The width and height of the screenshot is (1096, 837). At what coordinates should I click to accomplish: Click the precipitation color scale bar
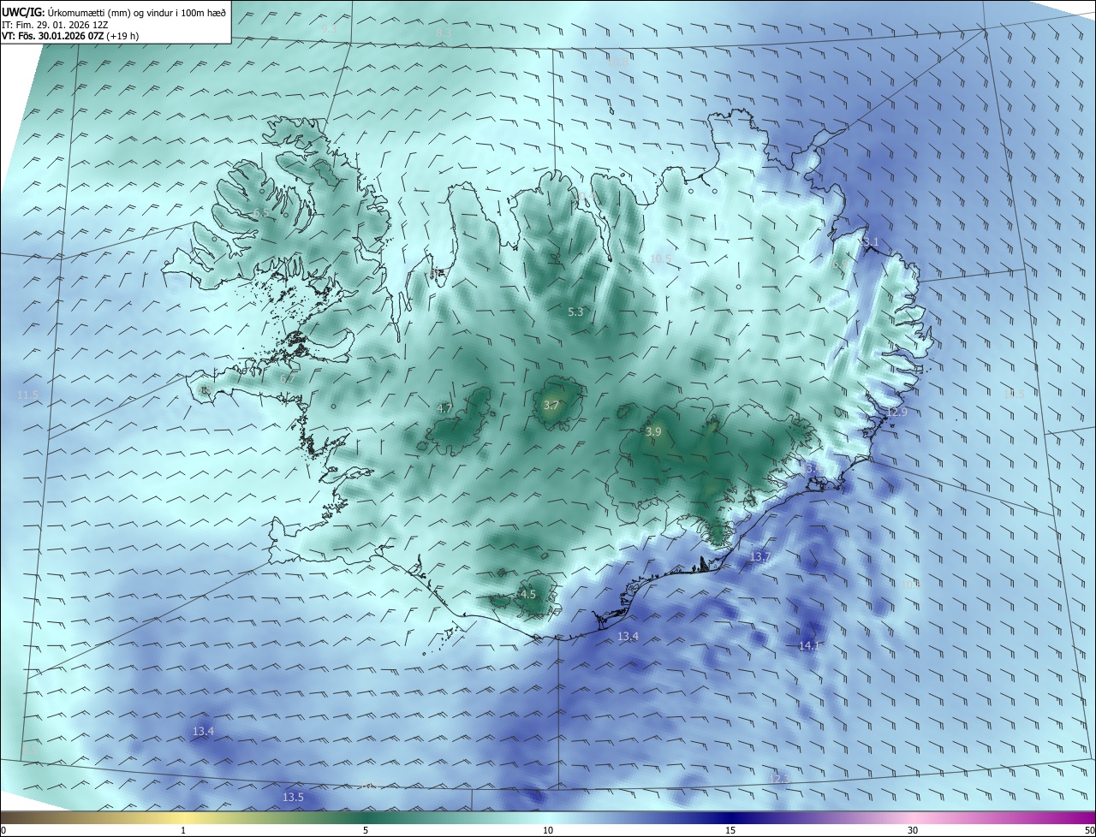tap(548, 818)
